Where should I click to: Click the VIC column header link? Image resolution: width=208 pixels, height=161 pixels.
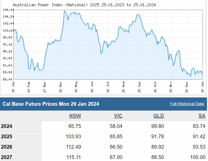(118, 116)
